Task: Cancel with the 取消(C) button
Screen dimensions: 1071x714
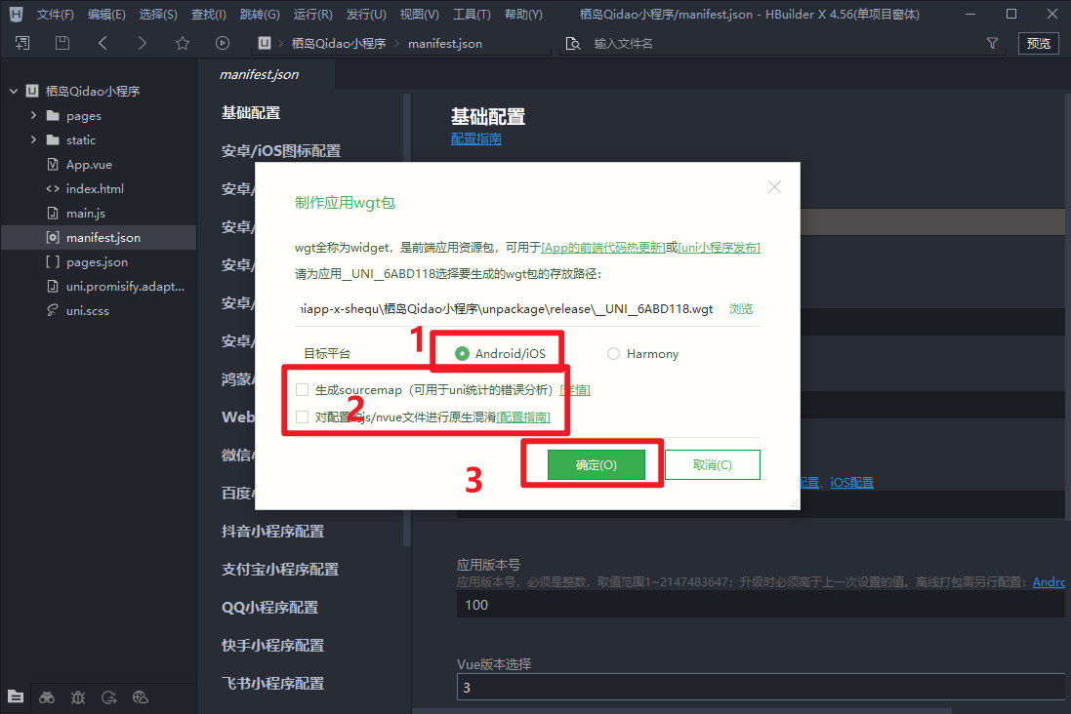Action: [713, 465]
